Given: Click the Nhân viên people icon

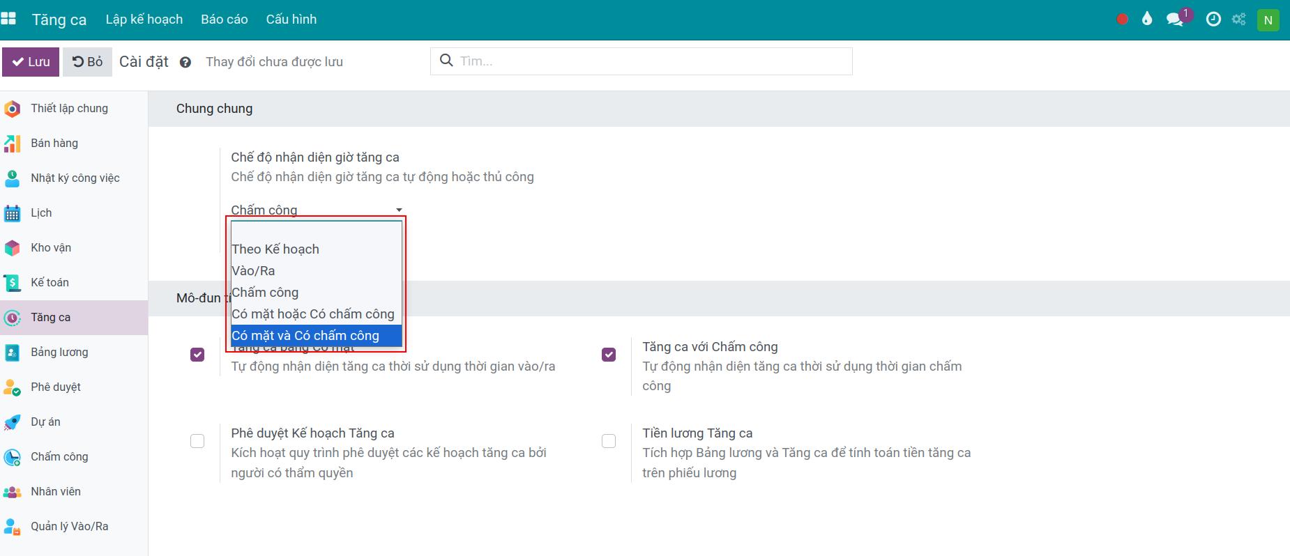Looking at the screenshot, I should coord(12,492).
